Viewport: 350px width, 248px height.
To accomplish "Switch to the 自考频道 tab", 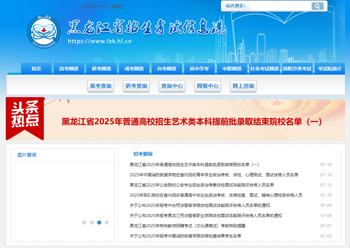I will pyautogui.click(x=167, y=69).
